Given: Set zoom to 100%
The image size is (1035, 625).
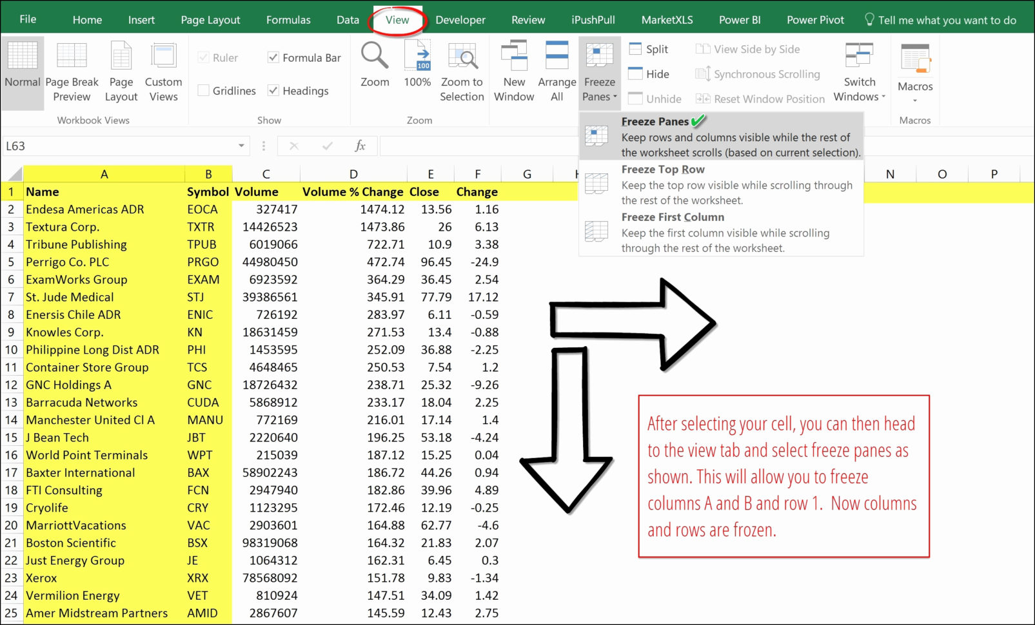Looking at the screenshot, I should (x=417, y=71).
